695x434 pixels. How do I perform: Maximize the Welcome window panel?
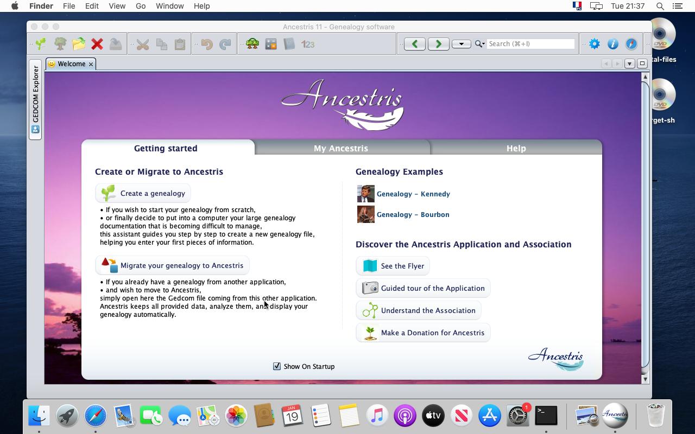pyautogui.click(x=642, y=63)
